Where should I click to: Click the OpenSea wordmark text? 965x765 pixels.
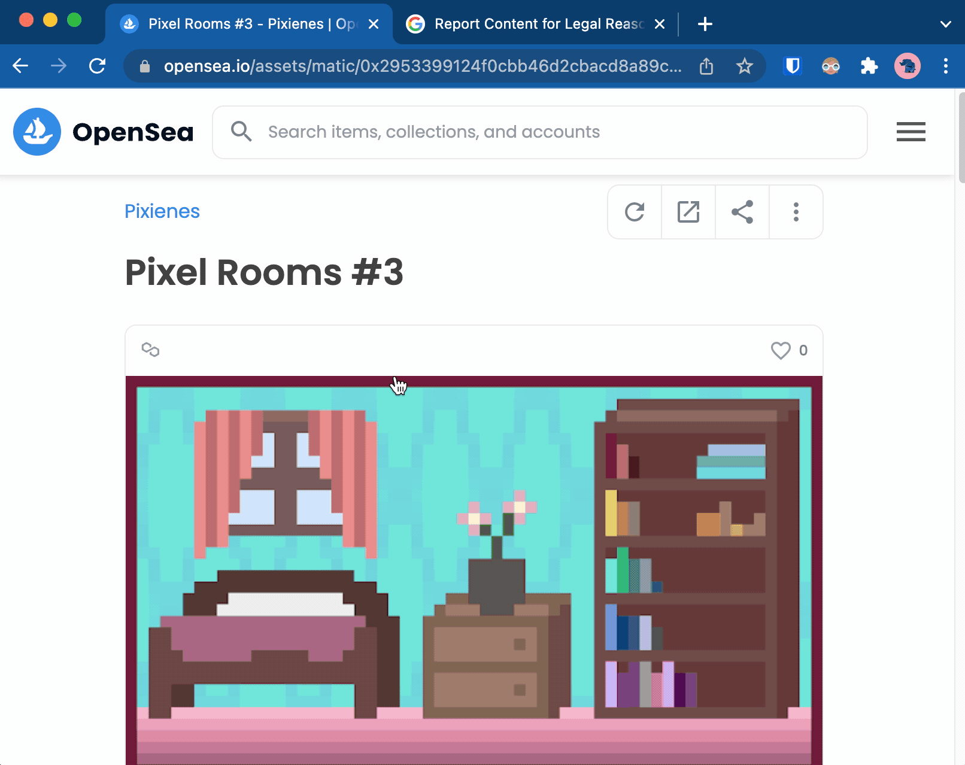pyautogui.click(x=133, y=132)
